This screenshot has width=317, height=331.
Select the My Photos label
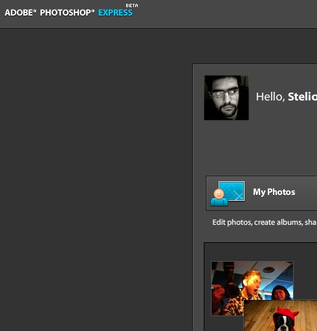274,192
